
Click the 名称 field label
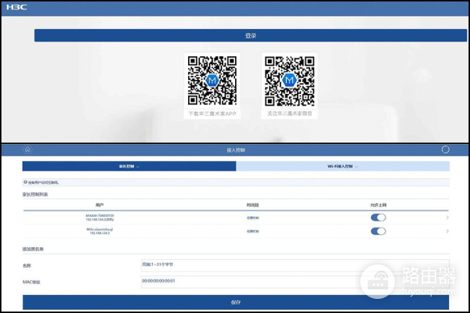[27, 266]
